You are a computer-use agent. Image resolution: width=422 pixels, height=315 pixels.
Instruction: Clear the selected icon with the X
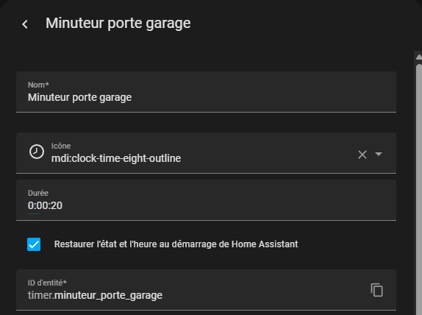362,155
